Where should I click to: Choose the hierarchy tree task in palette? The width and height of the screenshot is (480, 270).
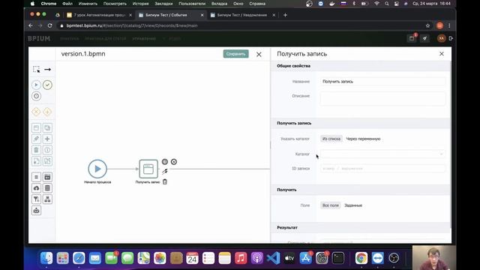(47, 199)
